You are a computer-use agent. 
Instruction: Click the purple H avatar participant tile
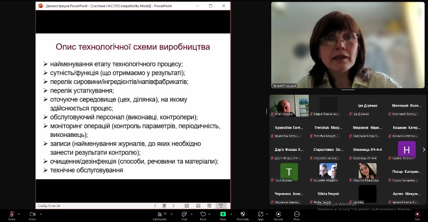tap(407, 149)
